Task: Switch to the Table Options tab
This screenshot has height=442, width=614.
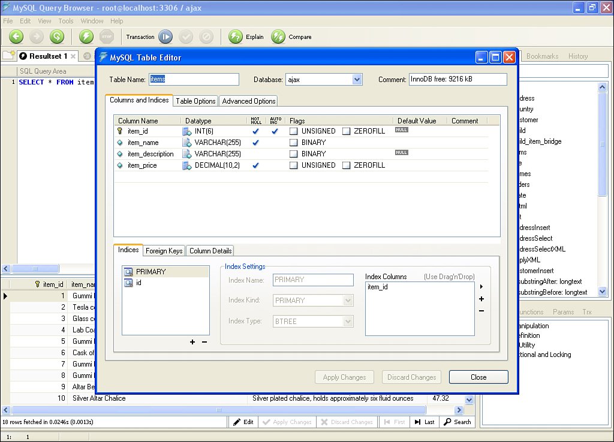Action: coord(195,101)
